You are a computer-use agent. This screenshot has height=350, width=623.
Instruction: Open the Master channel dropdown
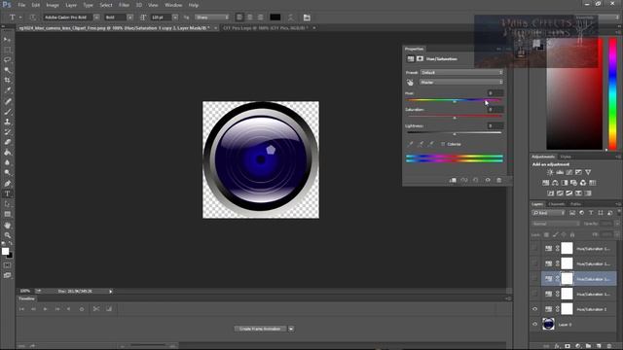(462, 82)
